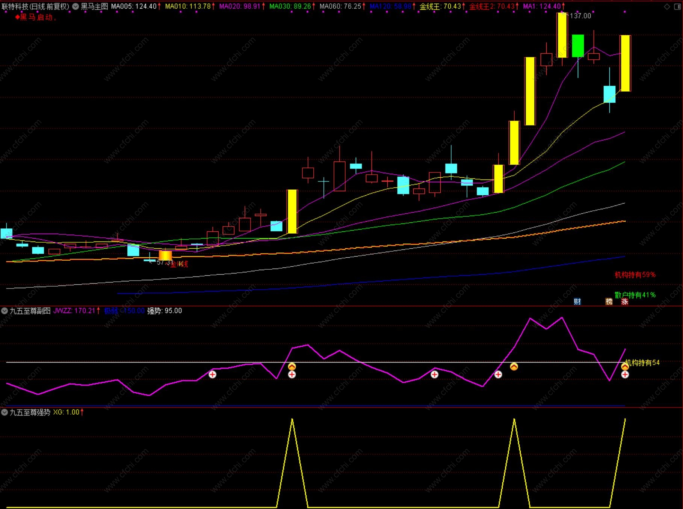Click the 散户持有41% label
Screen dimensions: 683x509
(635, 295)
